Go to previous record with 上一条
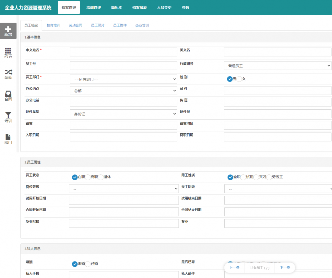This screenshot has width=332, height=278. tap(234, 268)
